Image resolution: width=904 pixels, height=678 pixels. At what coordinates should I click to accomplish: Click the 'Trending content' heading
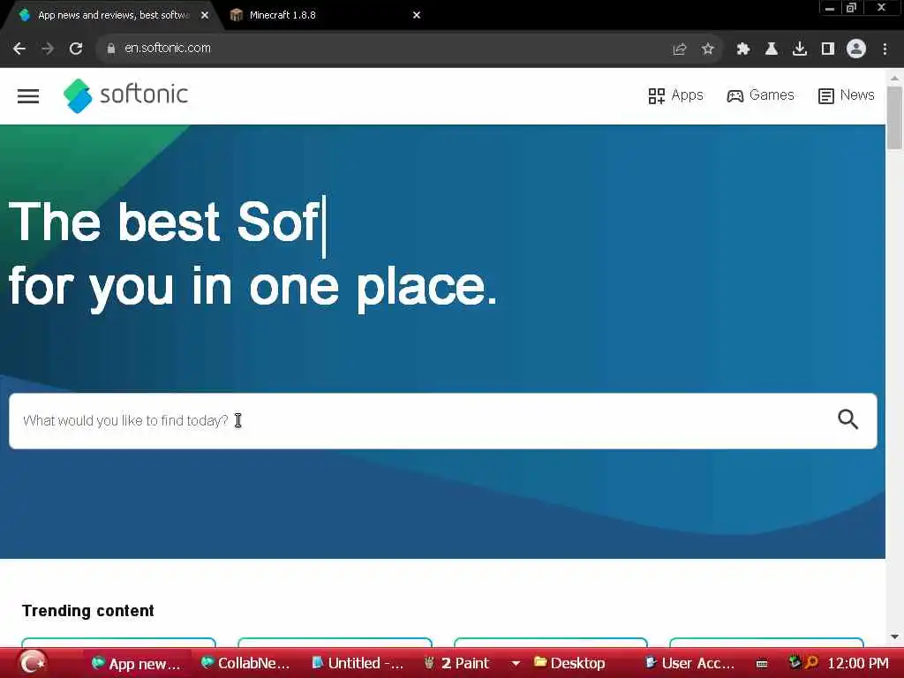pyautogui.click(x=88, y=611)
